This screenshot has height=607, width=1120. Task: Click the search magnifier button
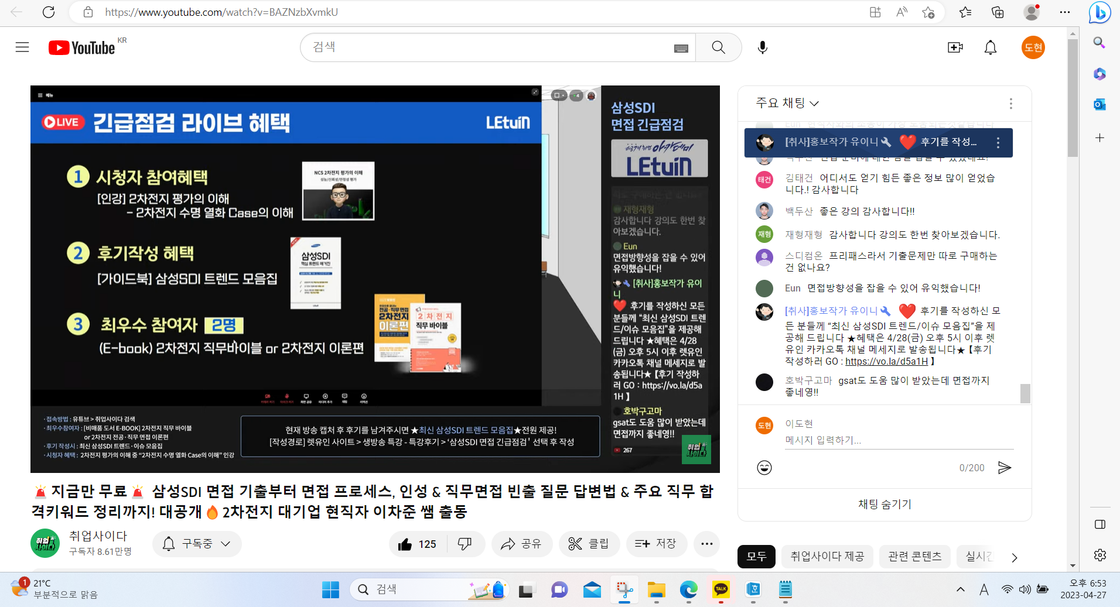click(x=718, y=47)
